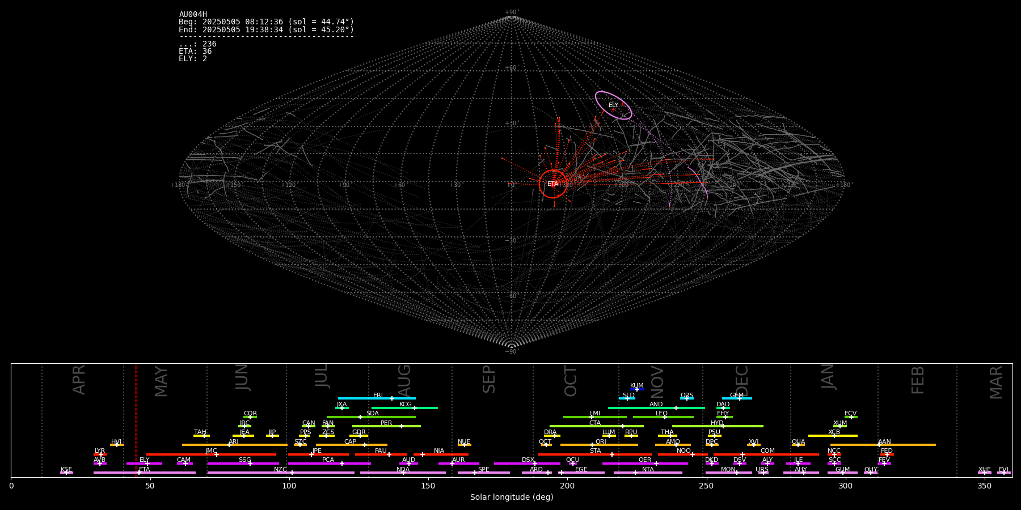Click the ARI shower bar
The width and height of the screenshot is (1021, 510).
point(234,445)
